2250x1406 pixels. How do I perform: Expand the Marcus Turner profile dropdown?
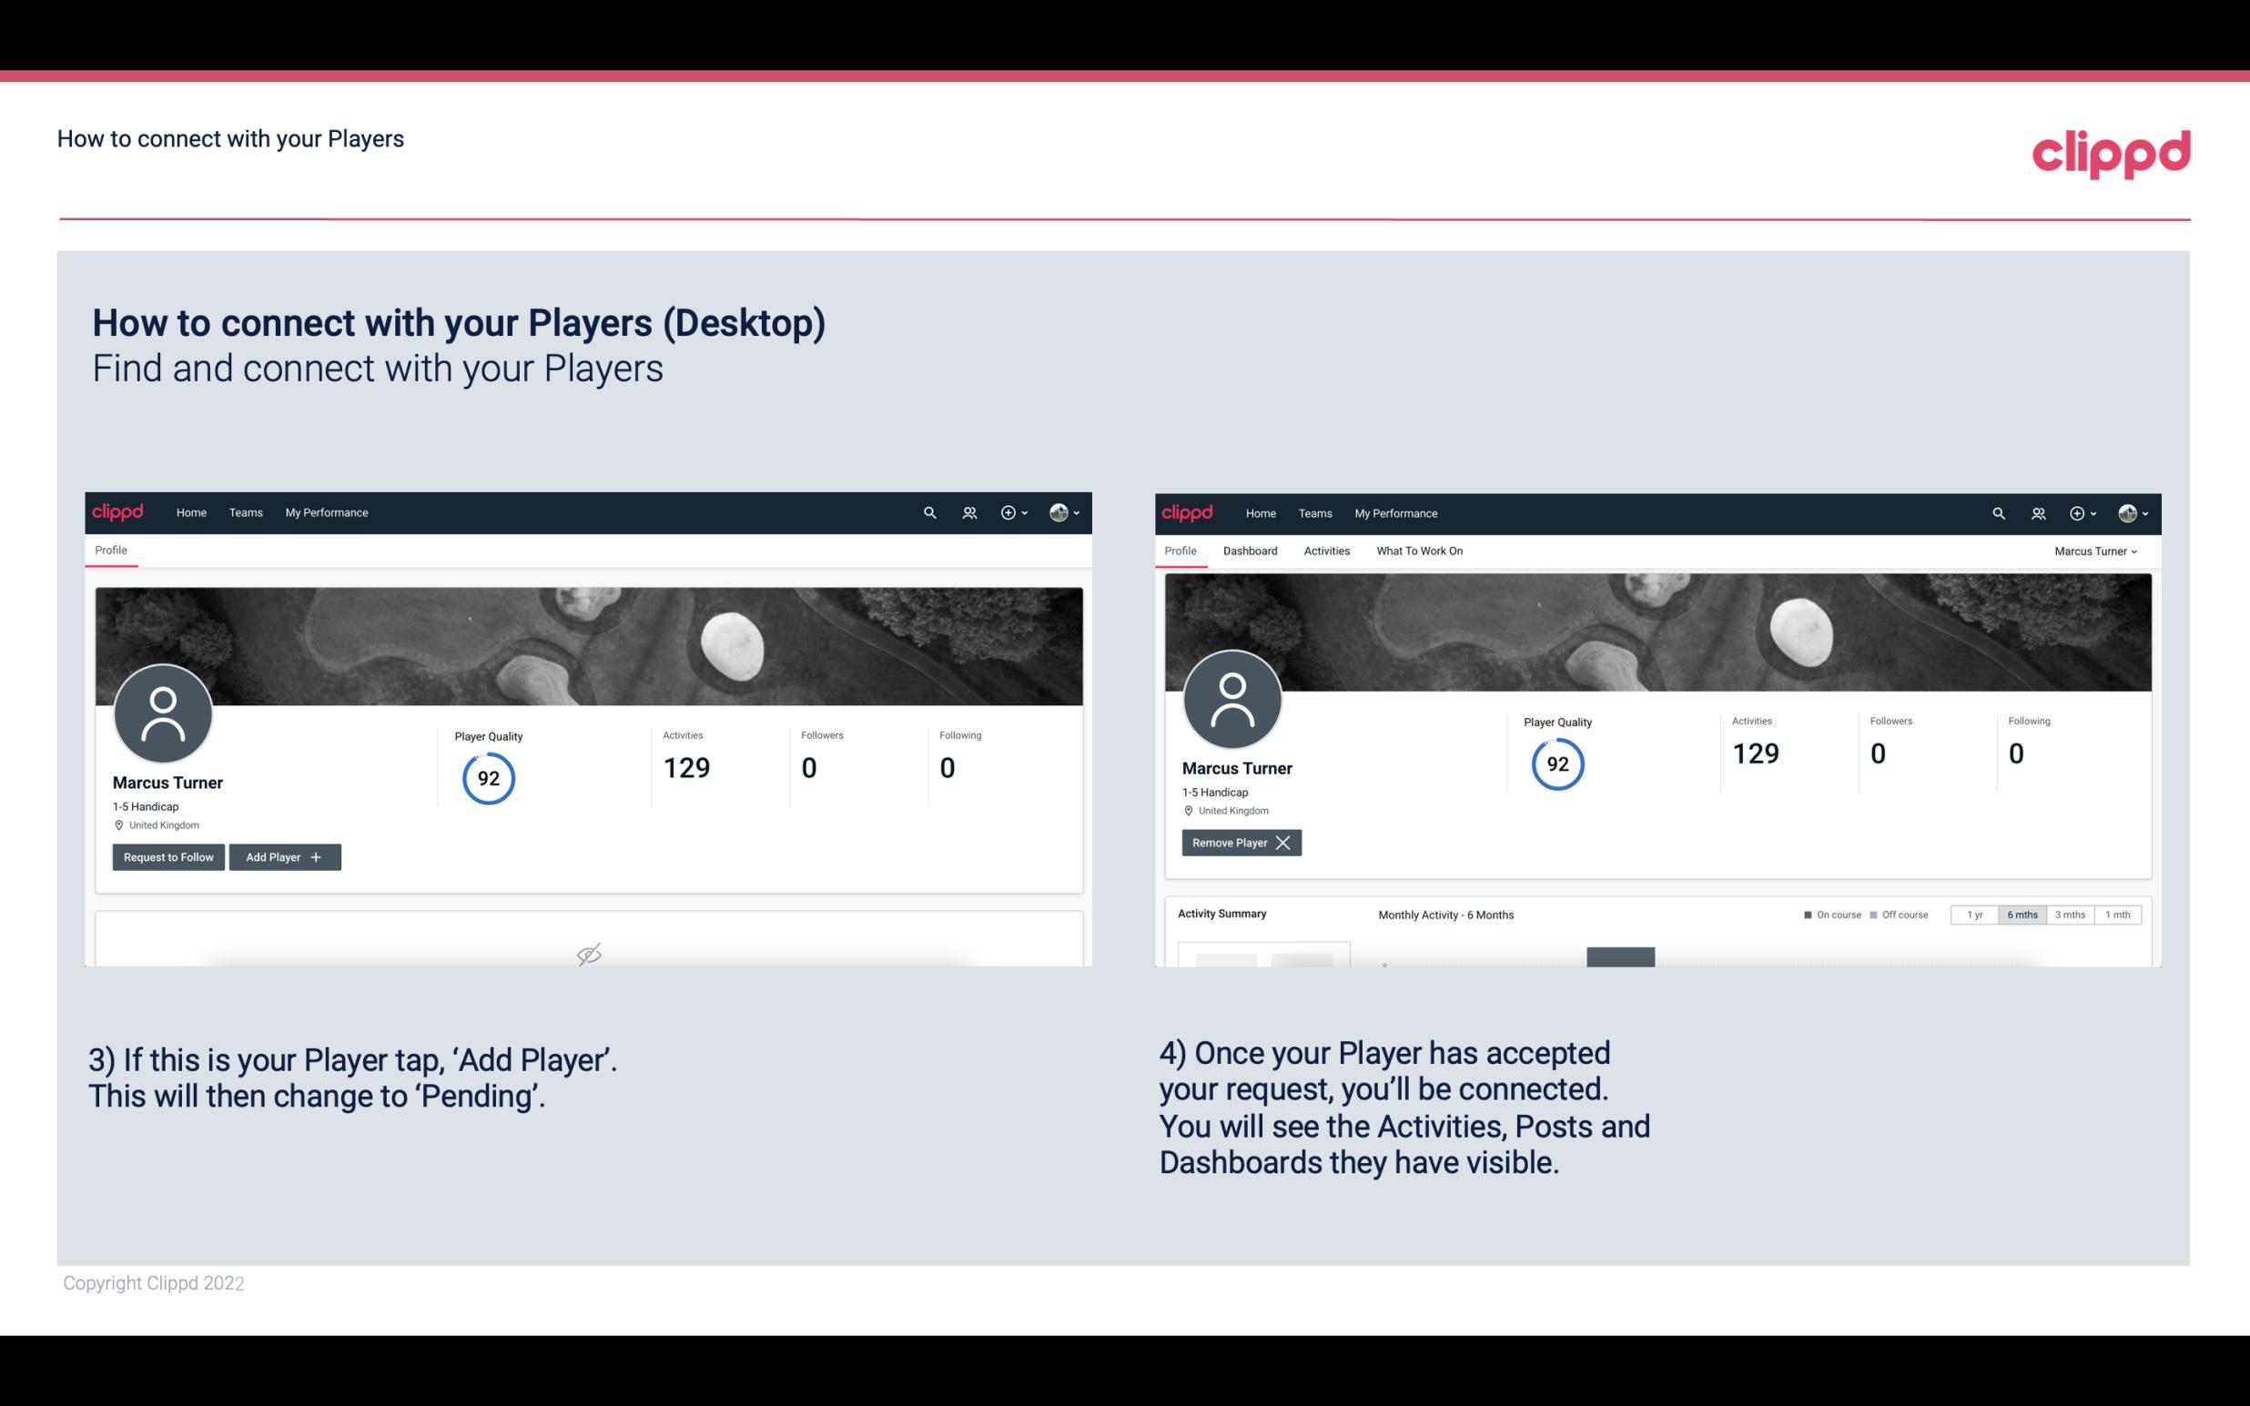click(x=2098, y=551)
